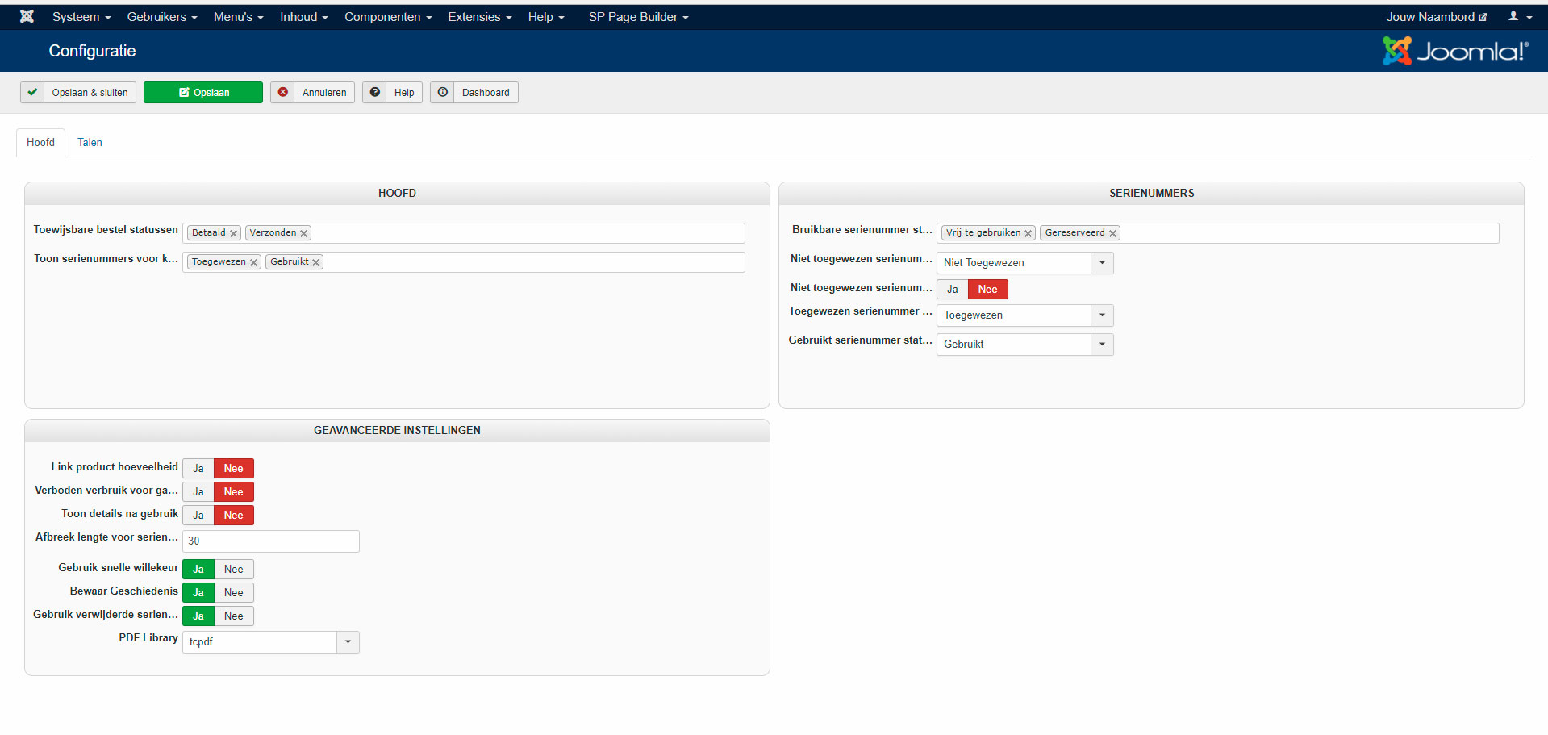Set Bewaar Geschiedenis to Nee

234,592
